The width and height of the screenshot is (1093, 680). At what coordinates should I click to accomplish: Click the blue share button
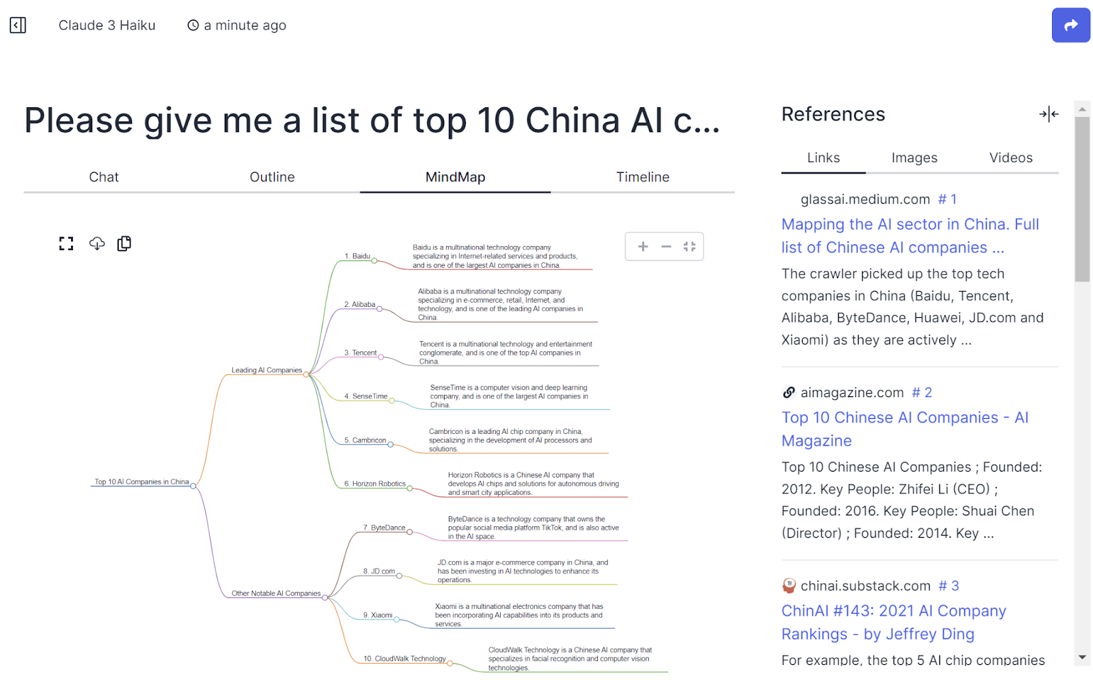(1070, 25)
